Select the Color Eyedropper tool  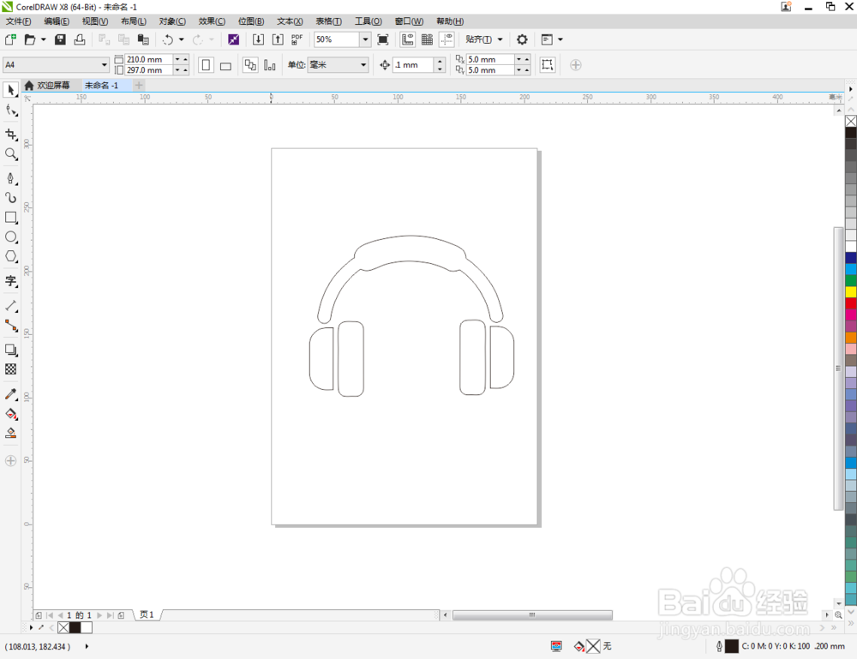10,394
